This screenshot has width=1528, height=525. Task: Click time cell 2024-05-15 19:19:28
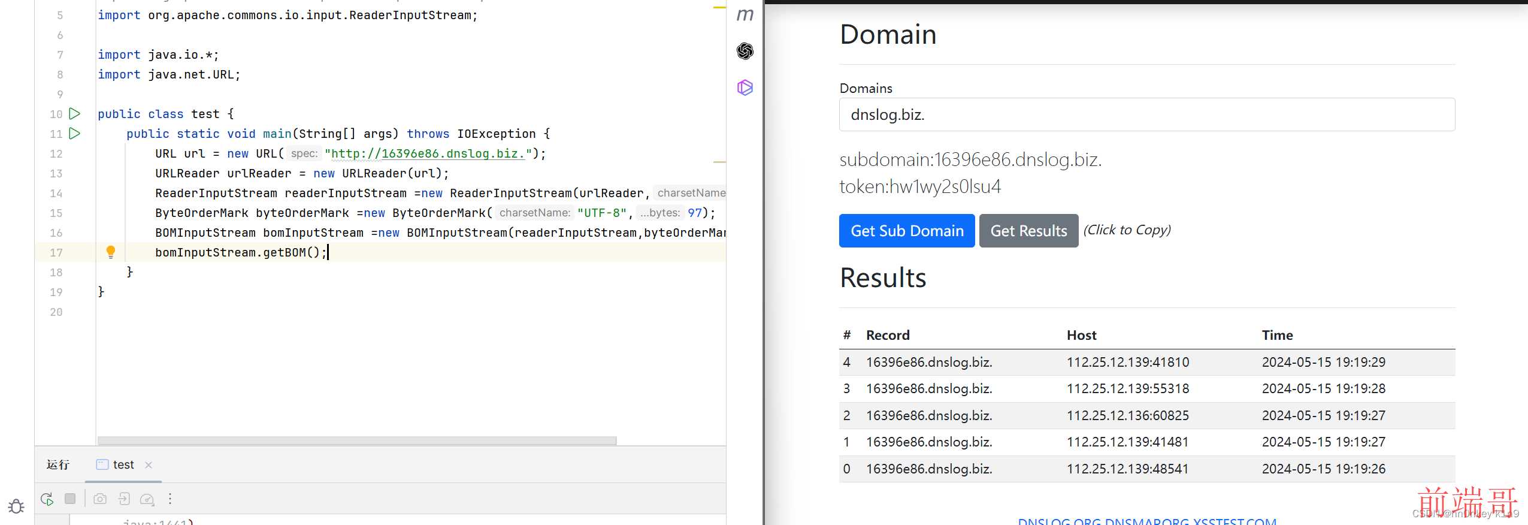[x=1324, y=388]
